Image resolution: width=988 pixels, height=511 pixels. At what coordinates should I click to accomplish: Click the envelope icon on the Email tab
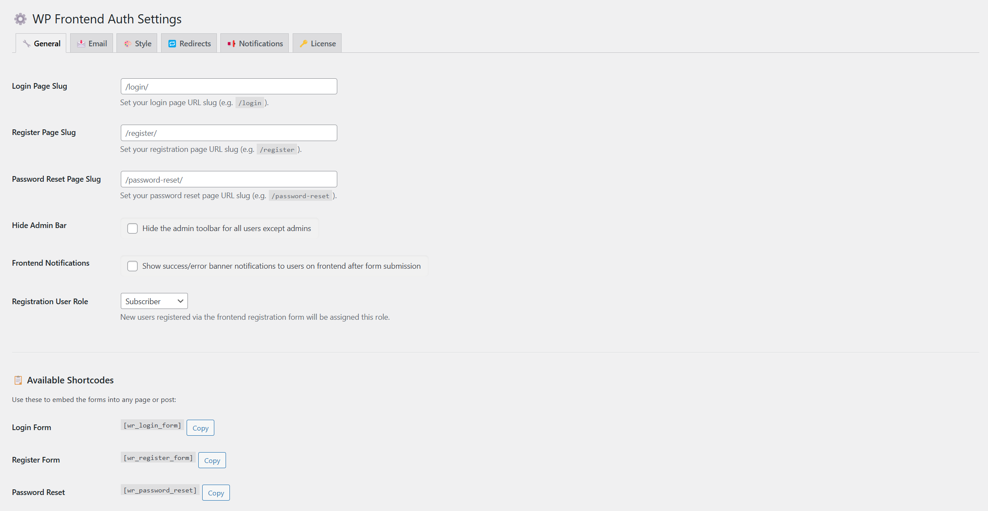81,44
